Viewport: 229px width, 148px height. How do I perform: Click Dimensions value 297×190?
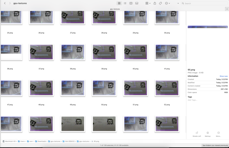point(224,89)
